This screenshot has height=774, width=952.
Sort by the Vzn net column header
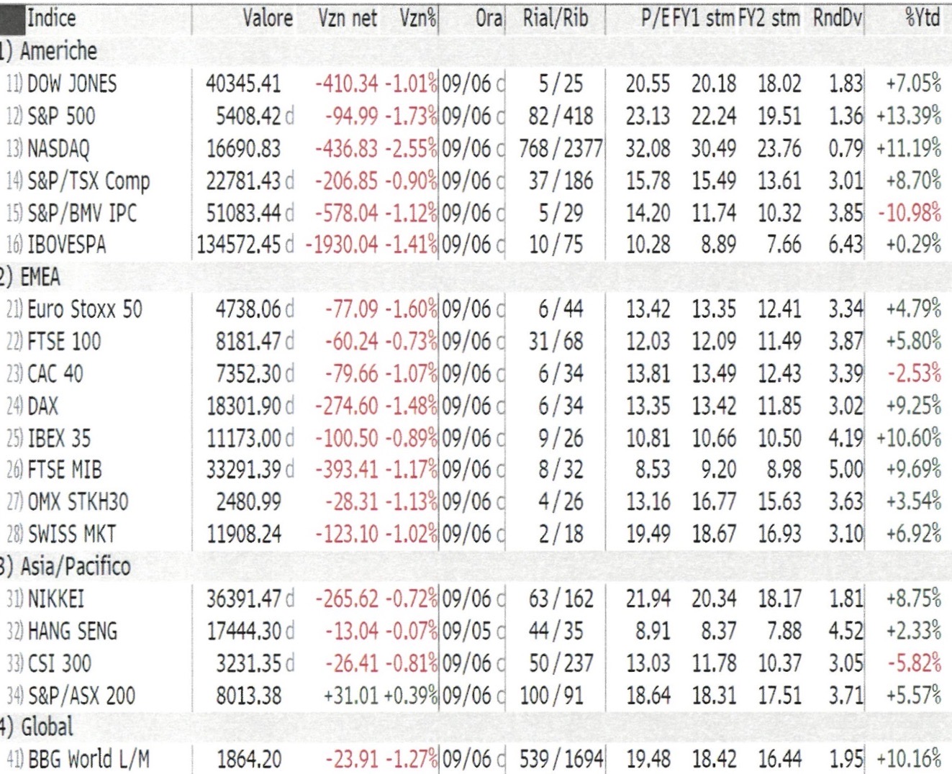[348, 18]
